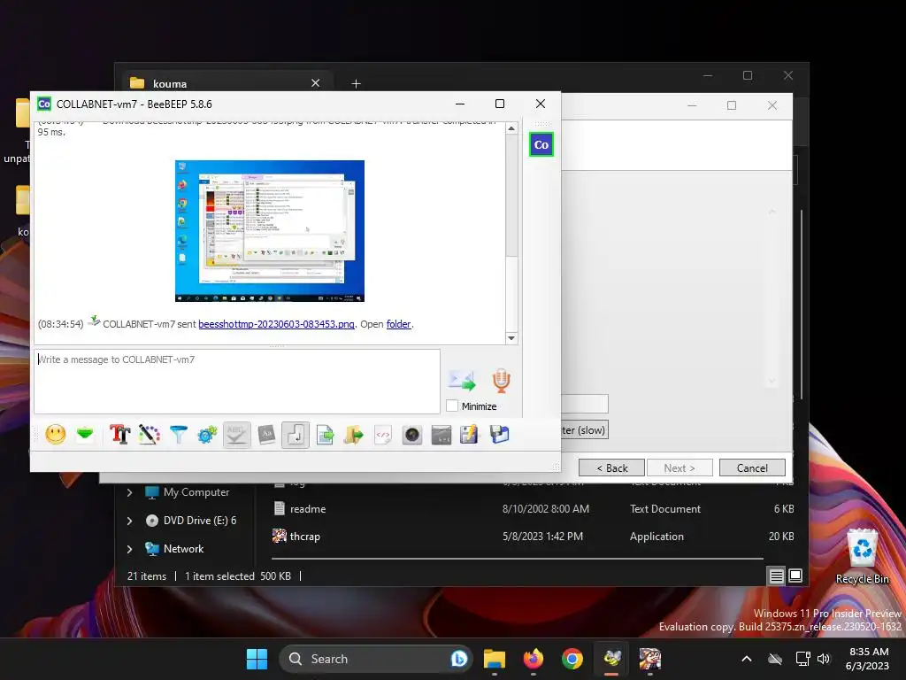Viewport: 906px width, 680px height.
Task: Expand DVD Drive (E:) tree node
Action: 129,521
